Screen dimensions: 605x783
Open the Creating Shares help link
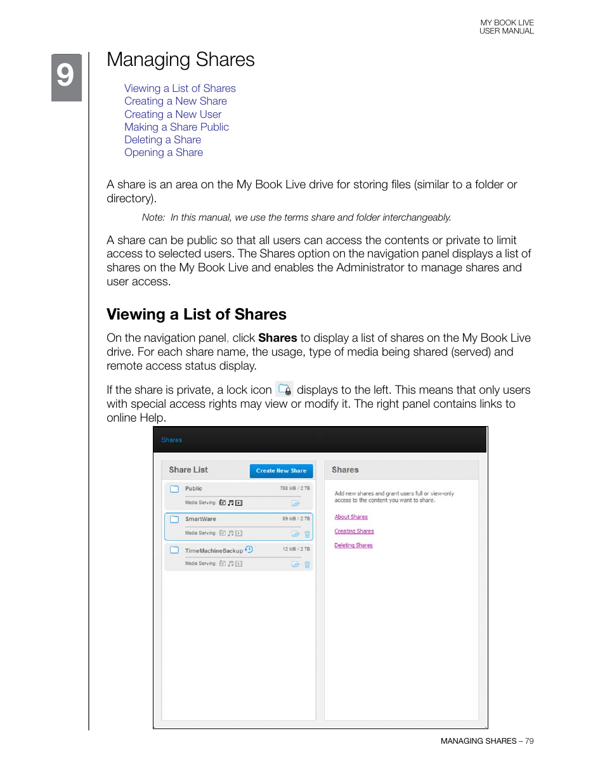355,531
